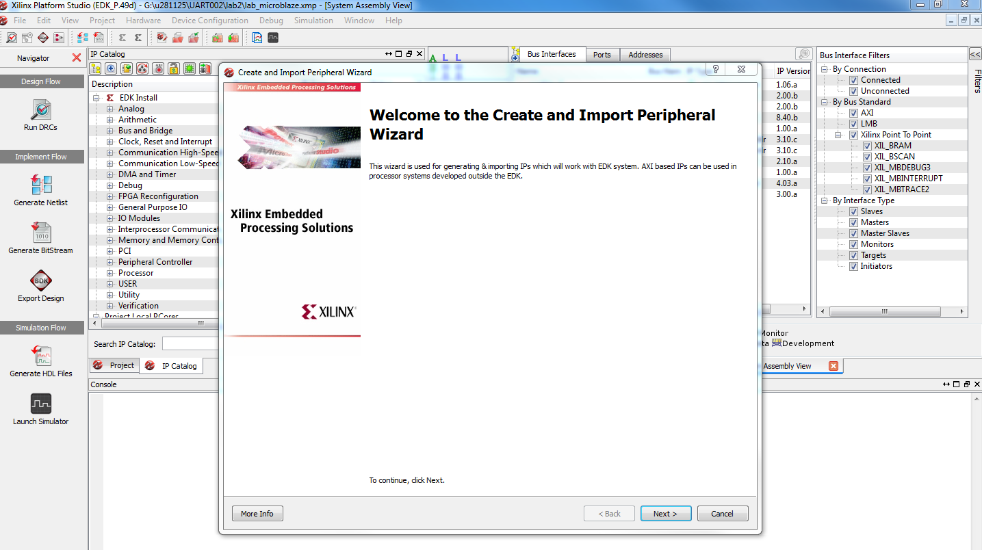
Task: Collapse the EDK Install tree node
Action: pos(96,98)
